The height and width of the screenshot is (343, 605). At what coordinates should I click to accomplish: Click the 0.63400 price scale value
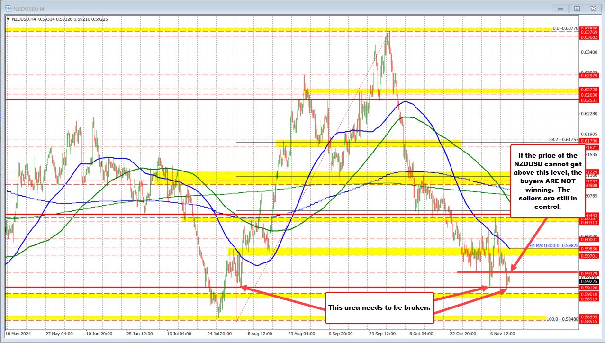click(x=588, y=52)
